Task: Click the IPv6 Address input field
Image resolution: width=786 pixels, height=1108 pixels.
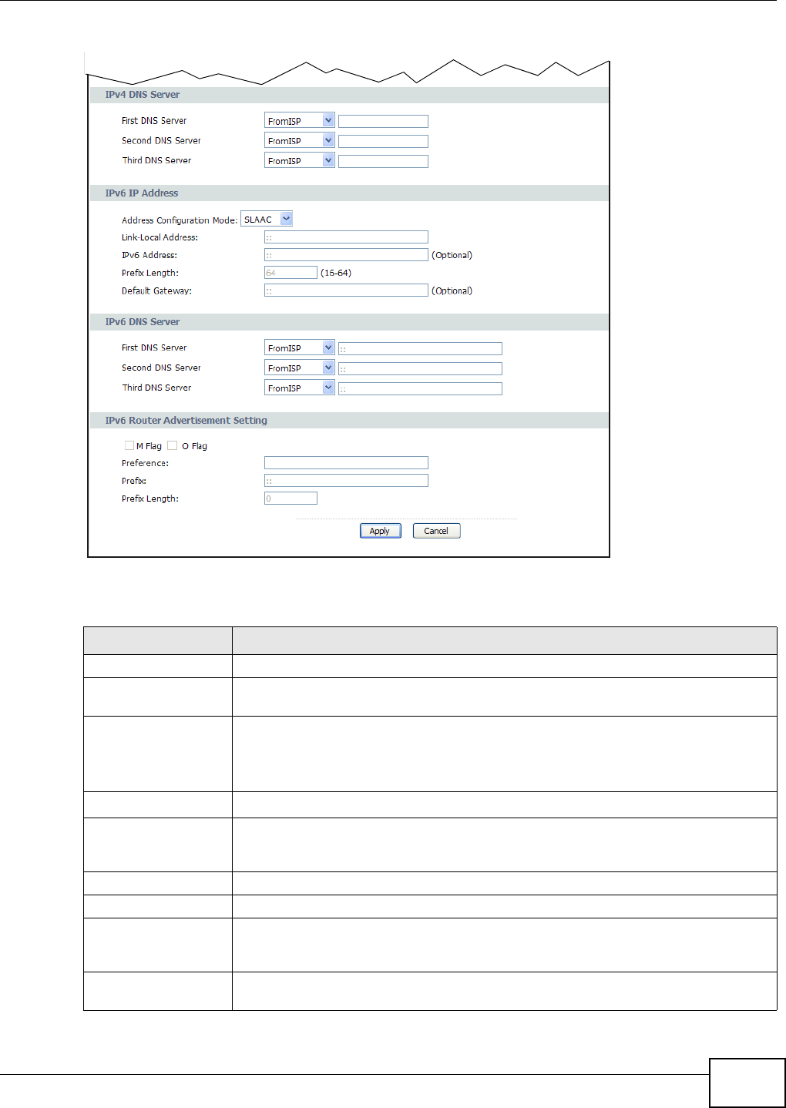Action: pos(346,255)
